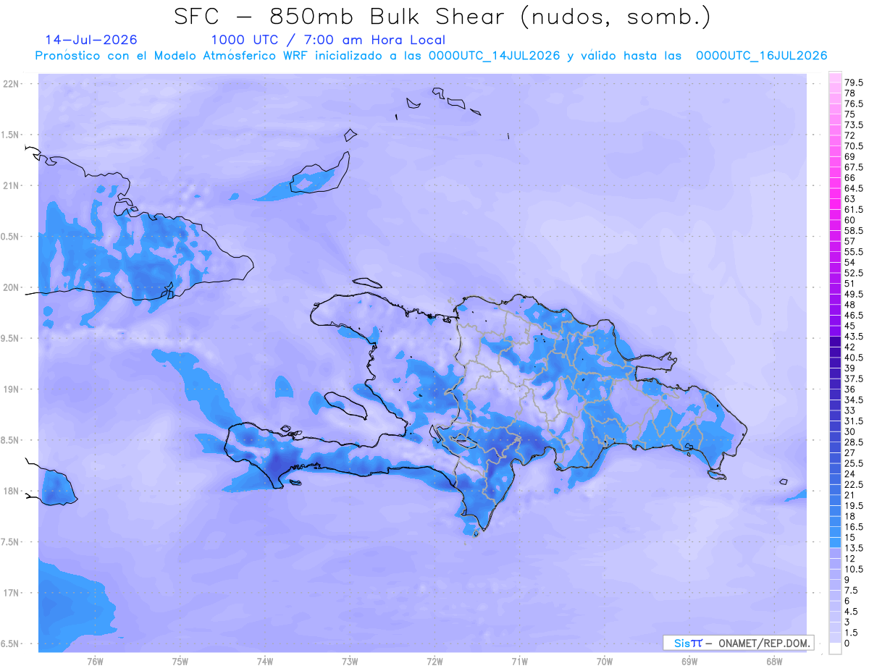The image size is (869, 671).
Task: Click the "1000 UTC / 7:00 am Hora Local" text
Action: tap(328, 41)
